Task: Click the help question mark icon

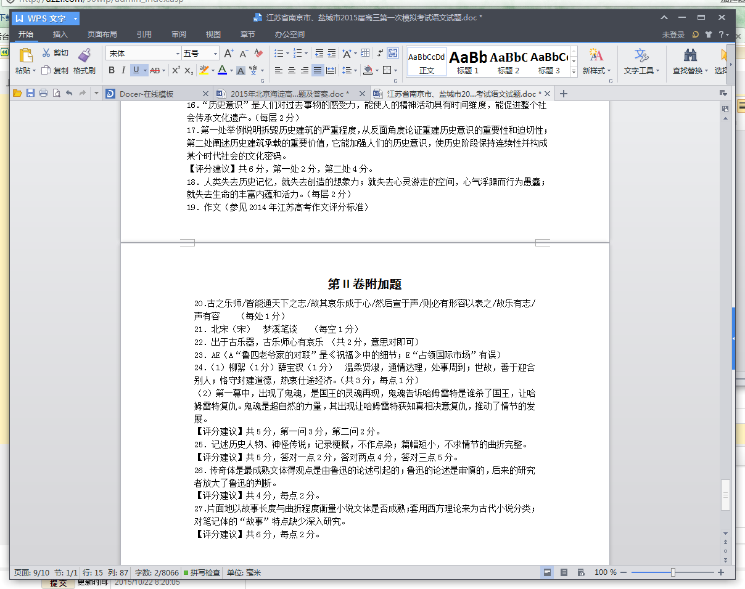Action: (x=720, y=35)
